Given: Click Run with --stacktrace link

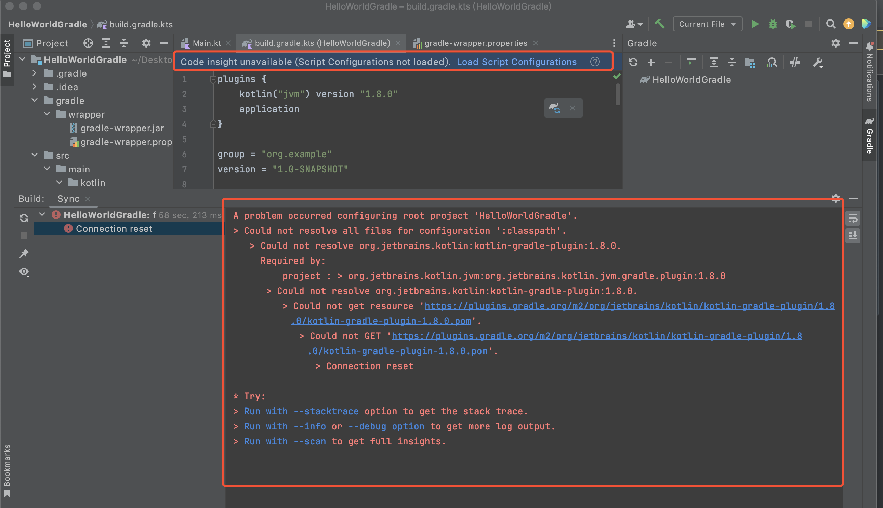Looking at the screenshot, I should click(301, 411).
